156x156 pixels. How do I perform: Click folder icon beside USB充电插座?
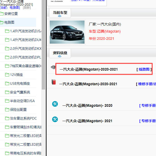click(7, 83)
